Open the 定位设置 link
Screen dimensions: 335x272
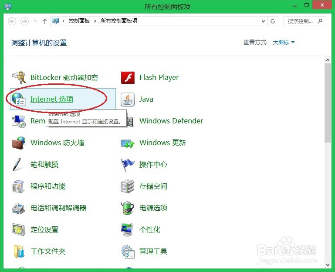tap(44, 230)
